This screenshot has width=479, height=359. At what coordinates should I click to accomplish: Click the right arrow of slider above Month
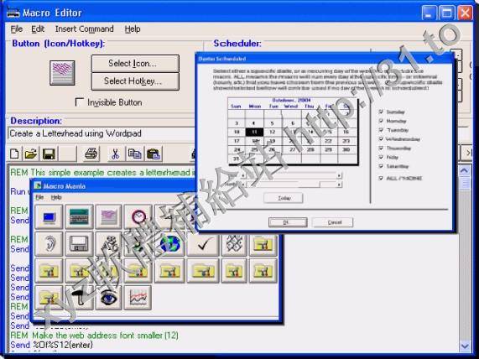point(339,175)
